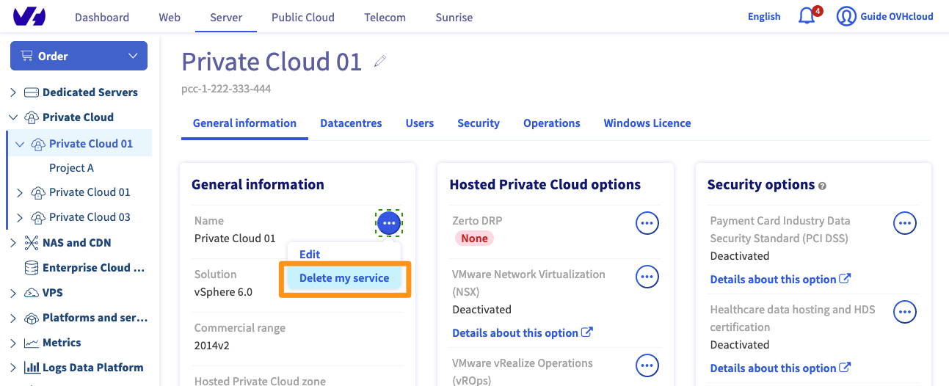The height and width of the screenshot is (386, 949).
Task: Select Delete my service menu entry
Action: coord(344,278)
